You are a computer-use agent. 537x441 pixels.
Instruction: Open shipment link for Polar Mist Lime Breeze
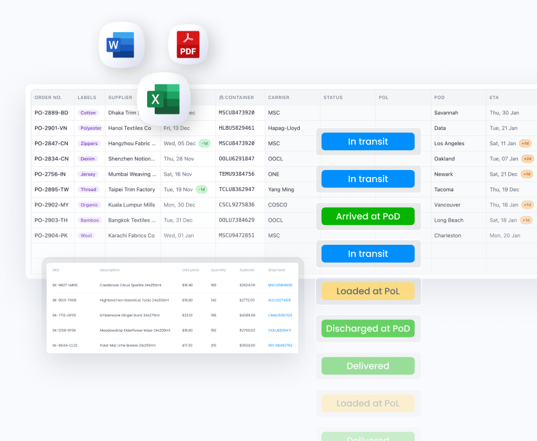280,346
